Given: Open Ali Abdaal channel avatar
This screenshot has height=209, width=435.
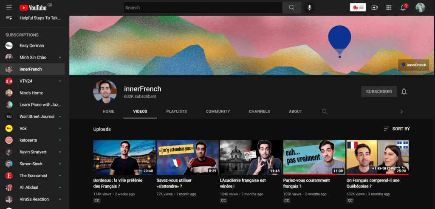Looking at the screenshot, I should tap(9, 187).
